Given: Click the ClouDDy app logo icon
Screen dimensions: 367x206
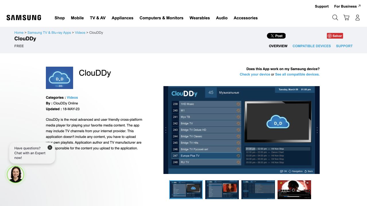Looking at the screenshot, I should click(x=59, y=78).
